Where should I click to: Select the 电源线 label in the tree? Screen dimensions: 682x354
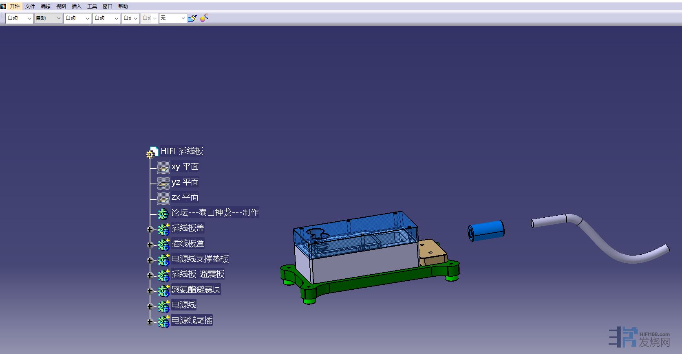tap(184, 305)
